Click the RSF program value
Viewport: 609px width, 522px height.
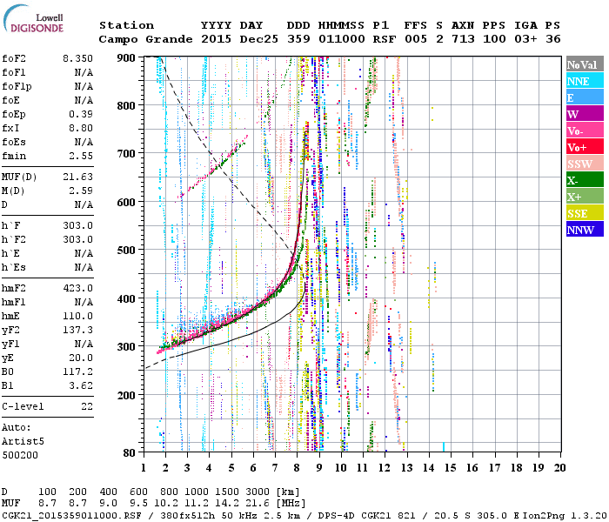pyautogui.click(x=385, y=39)
